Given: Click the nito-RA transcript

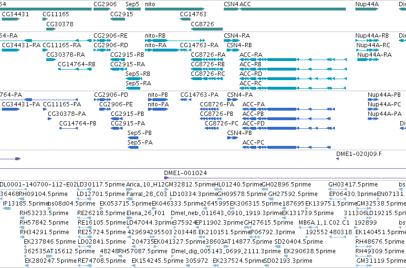Looking at the screenshot, I should 162,50.
